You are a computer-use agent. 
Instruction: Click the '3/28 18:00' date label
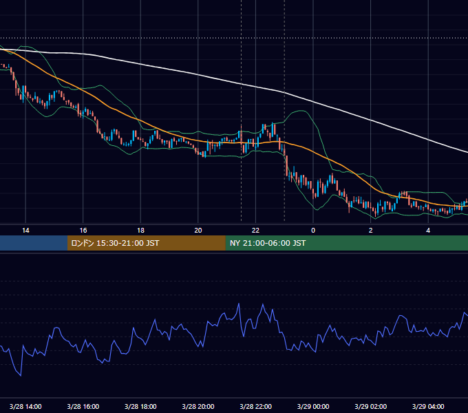tap(140, 406)
